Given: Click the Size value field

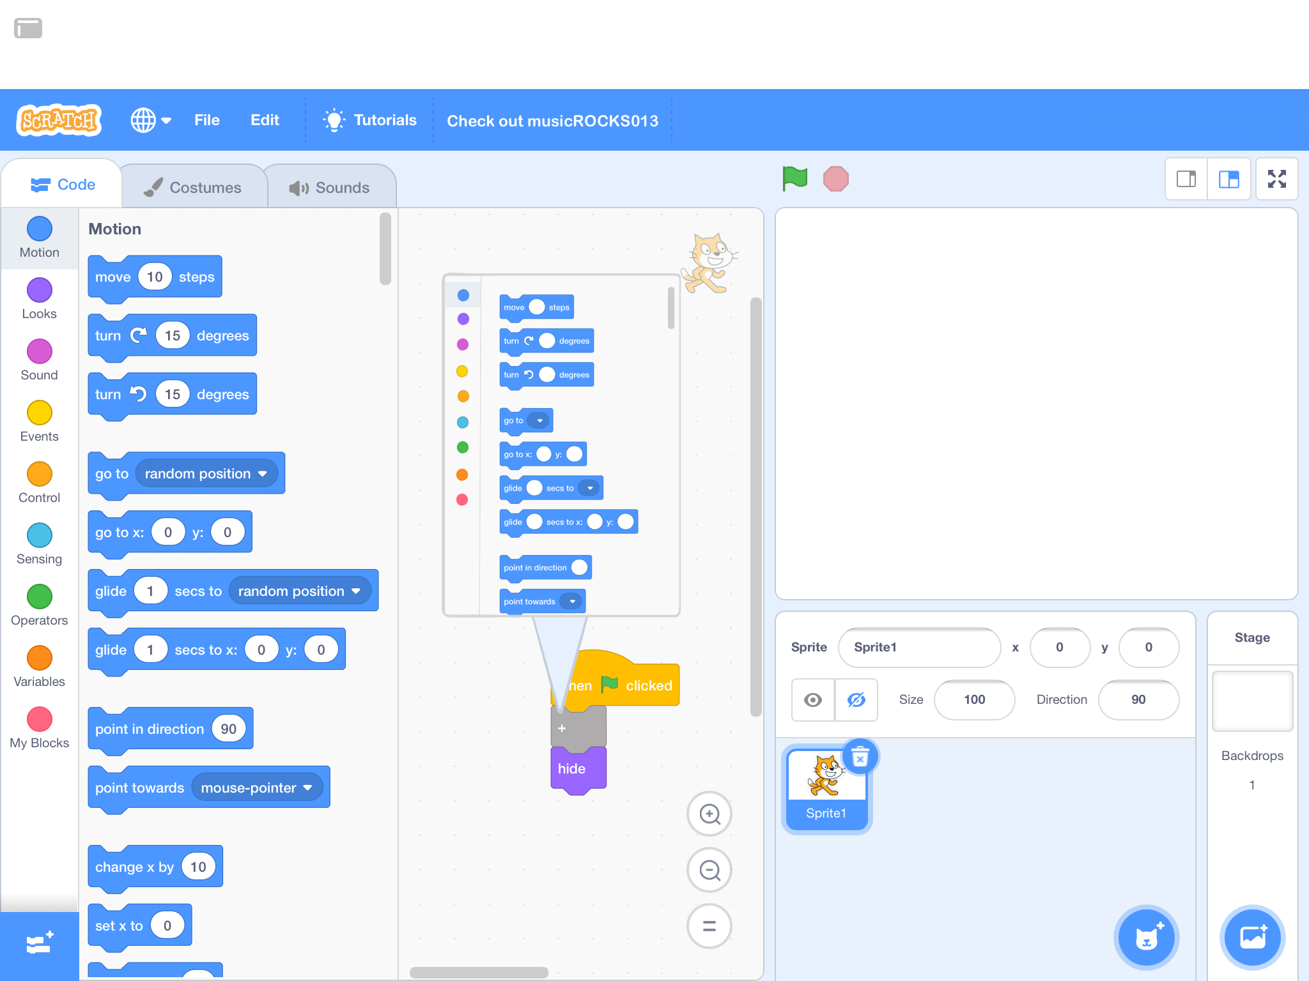Looking at the screenshot, I should [974, 699].
